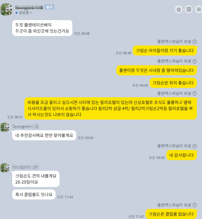
Task: Select the 크림슨 아이들이랑 가기 좋습니다 bubble
Action: click(x=165, y=51)
